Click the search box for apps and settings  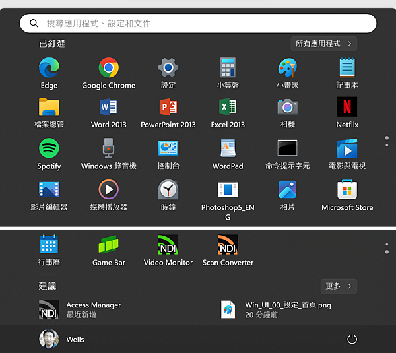(x=198, y=23)
